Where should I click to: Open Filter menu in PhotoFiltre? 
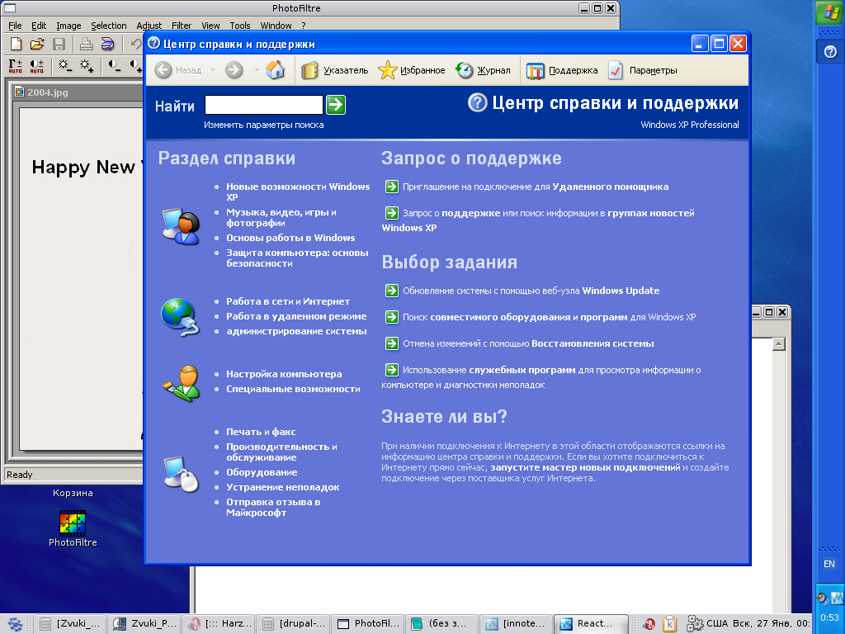pos(181,26)
